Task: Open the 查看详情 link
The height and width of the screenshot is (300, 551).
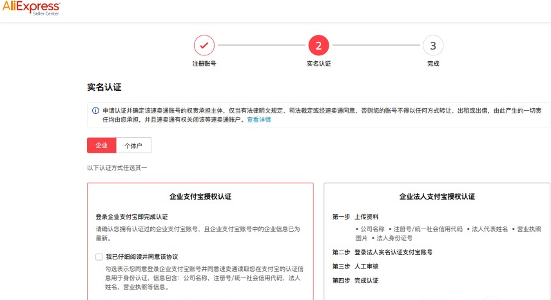Action: (259, 120)
